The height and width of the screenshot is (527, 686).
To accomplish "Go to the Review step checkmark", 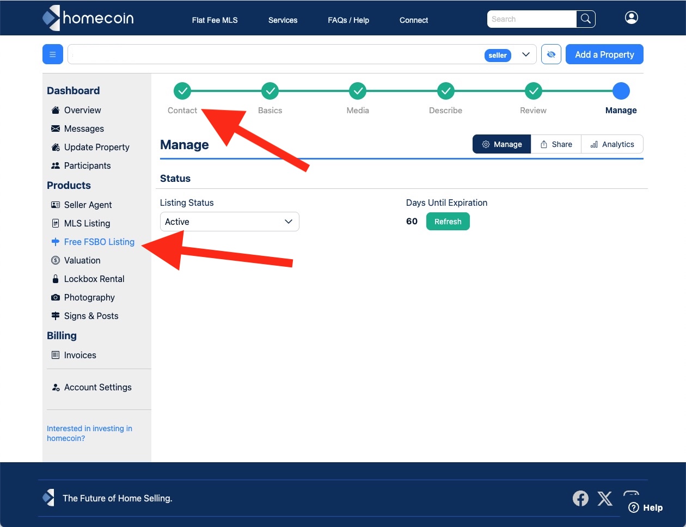I will [533, 91].
